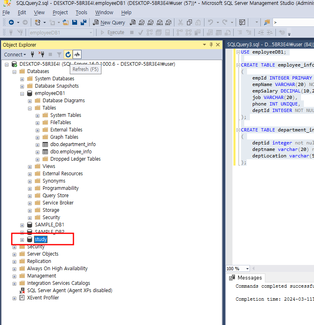Expand the study database node
Viewport: 314px width, 325px height.
22,240
